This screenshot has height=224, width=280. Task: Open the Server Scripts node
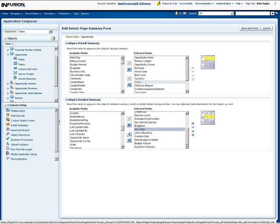pos(26,73)
